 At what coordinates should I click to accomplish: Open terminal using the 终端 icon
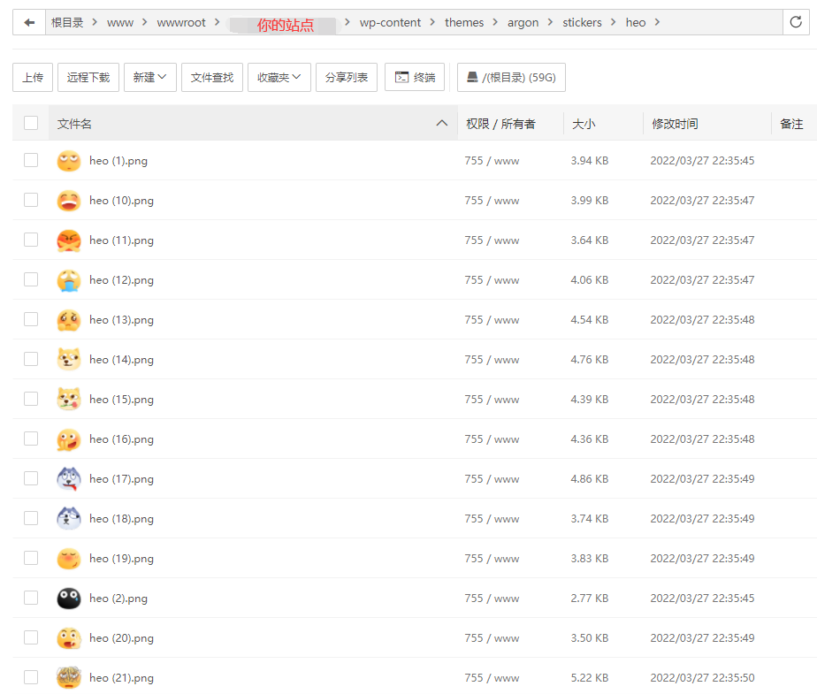click(415, 78)
